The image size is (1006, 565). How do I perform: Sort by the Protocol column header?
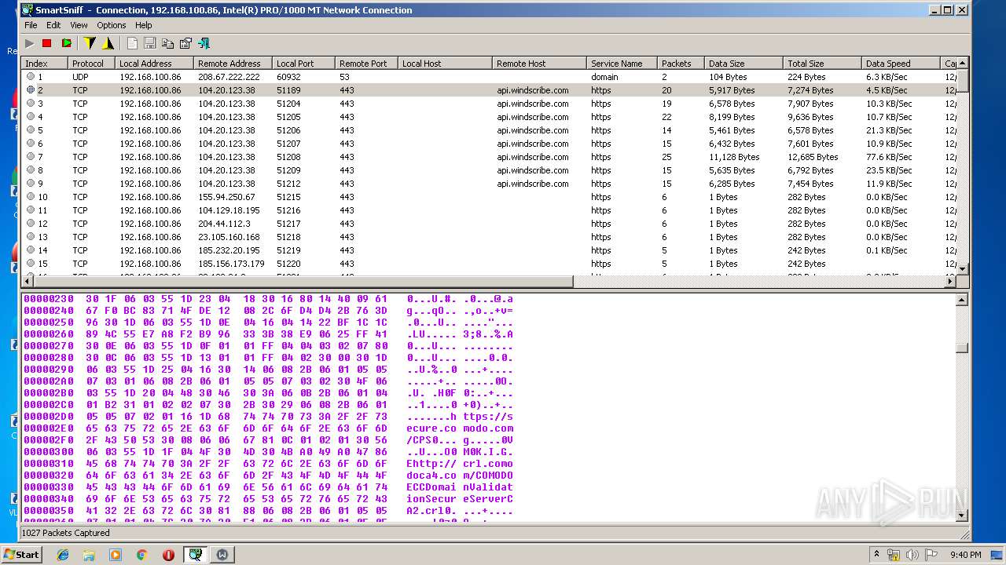coord(91,64)
